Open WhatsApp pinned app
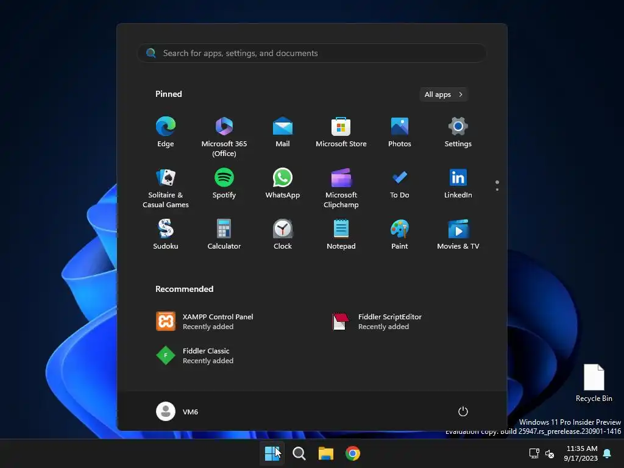624x468 pixels. tap(283, 183)
